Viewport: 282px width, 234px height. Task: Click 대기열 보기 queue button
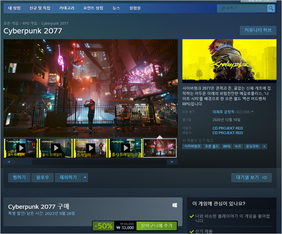coord(251,178)
